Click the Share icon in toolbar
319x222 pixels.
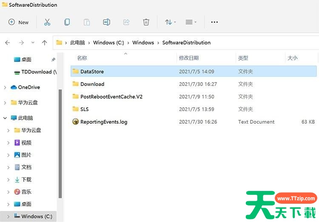coord(126,22)
